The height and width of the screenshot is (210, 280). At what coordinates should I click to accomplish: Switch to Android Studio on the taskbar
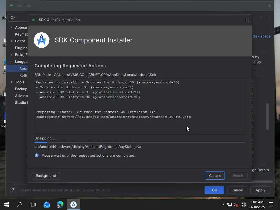73,205
